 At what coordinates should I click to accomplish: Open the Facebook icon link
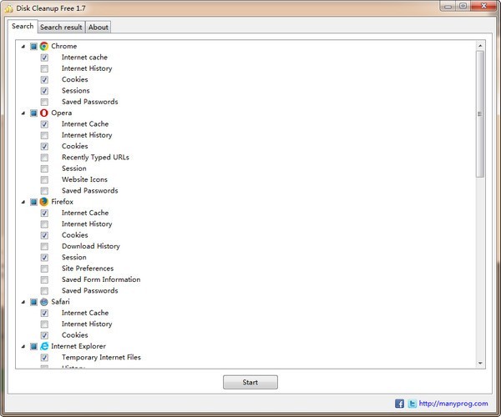[399, 404]
